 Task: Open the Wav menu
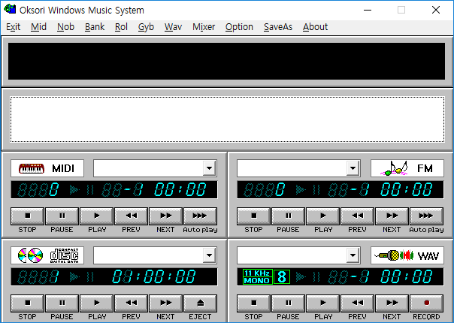173,27
